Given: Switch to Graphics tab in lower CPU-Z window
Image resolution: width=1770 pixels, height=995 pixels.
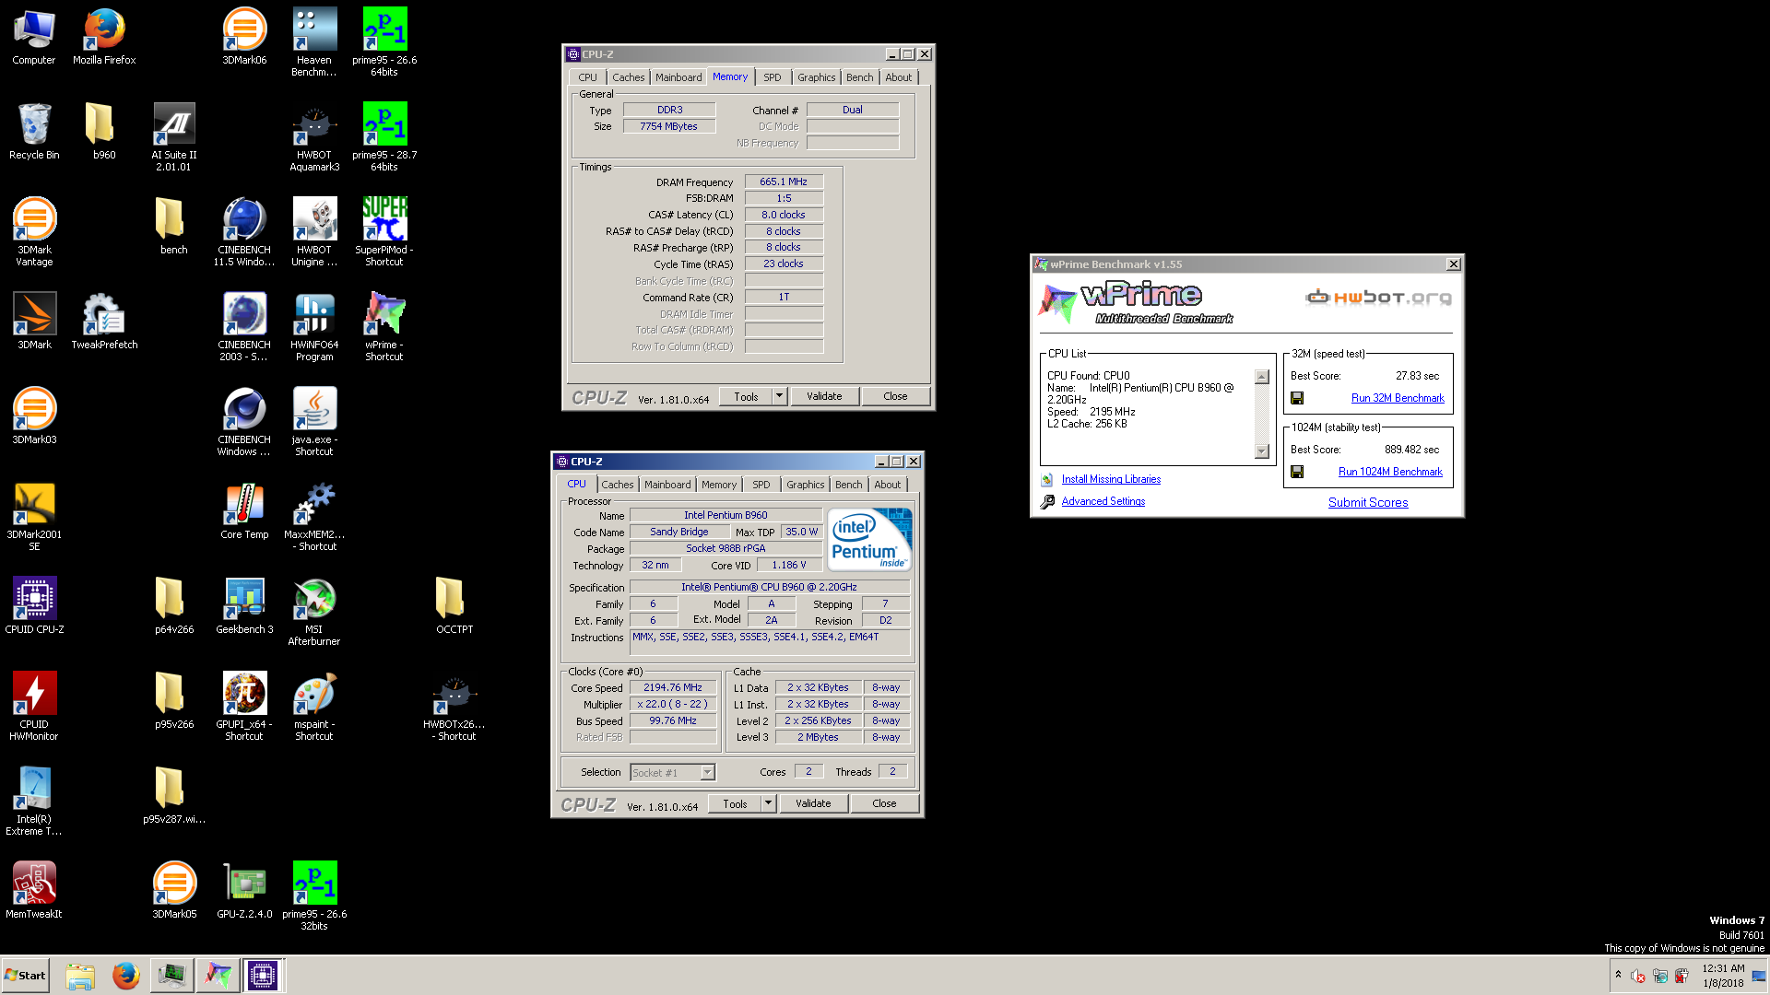Looking at the screenshot, I should 805,485.
